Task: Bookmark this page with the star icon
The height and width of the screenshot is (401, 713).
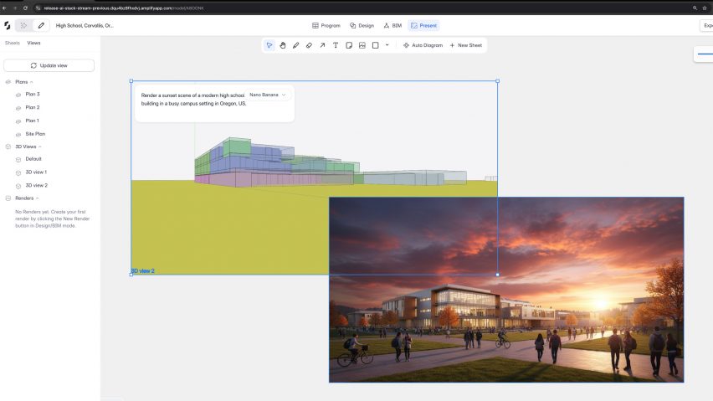Action: (x=705, y=8)
